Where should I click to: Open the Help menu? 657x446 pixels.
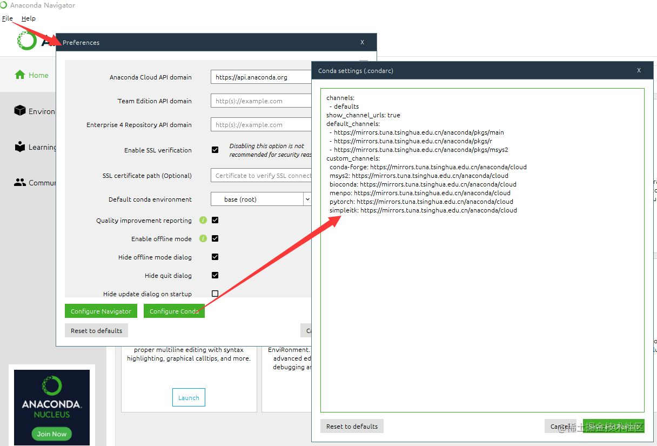pos(29,18)
